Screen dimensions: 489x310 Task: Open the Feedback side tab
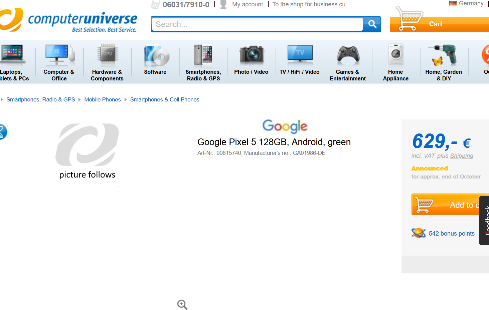[x=484, y=221]
